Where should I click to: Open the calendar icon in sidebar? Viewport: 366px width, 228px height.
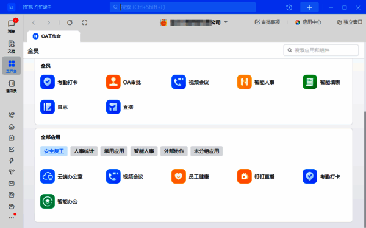pos(11,138)
